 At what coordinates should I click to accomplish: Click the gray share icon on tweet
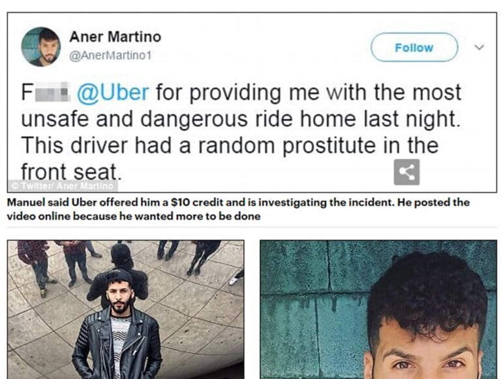coord(406,172)
